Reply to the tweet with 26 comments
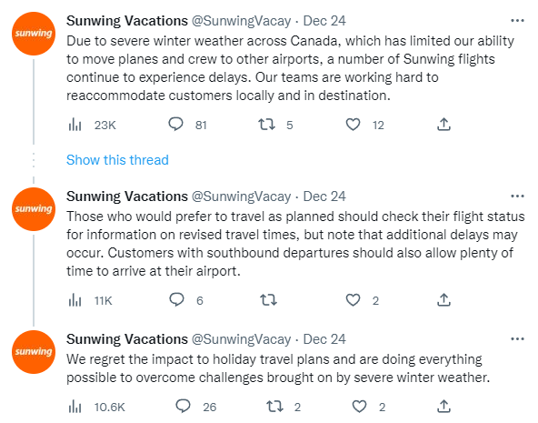538x423 pixels. click(x=183, y=407)
